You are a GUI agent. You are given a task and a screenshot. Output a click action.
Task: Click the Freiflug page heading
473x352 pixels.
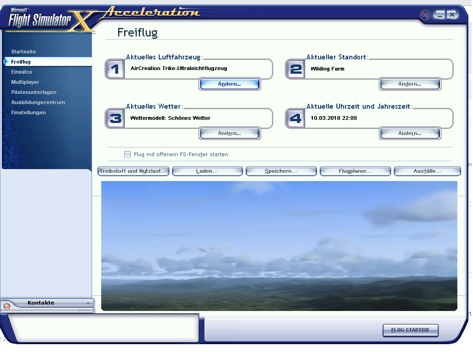[138, 33]
